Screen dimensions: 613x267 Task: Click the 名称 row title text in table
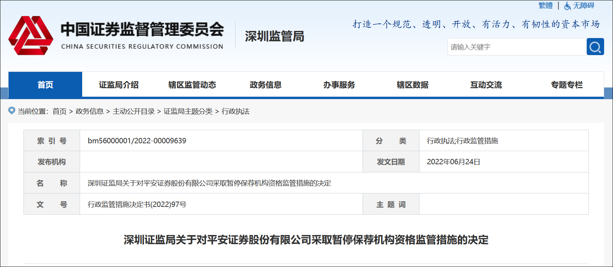point(209,183)
